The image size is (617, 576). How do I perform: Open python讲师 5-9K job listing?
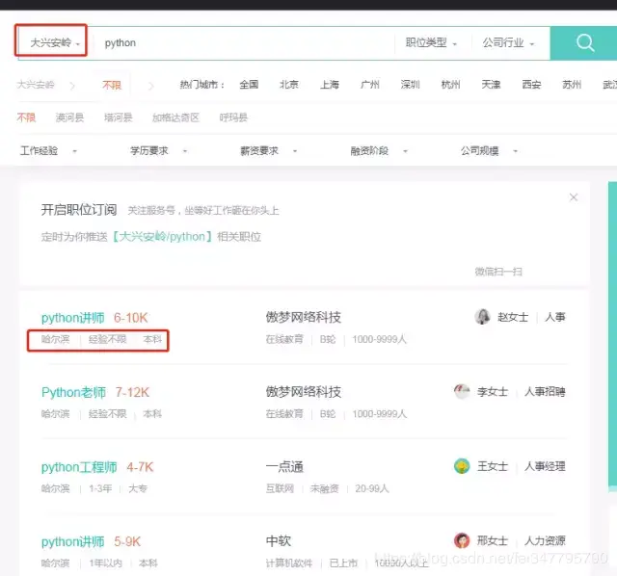(73, 541)
